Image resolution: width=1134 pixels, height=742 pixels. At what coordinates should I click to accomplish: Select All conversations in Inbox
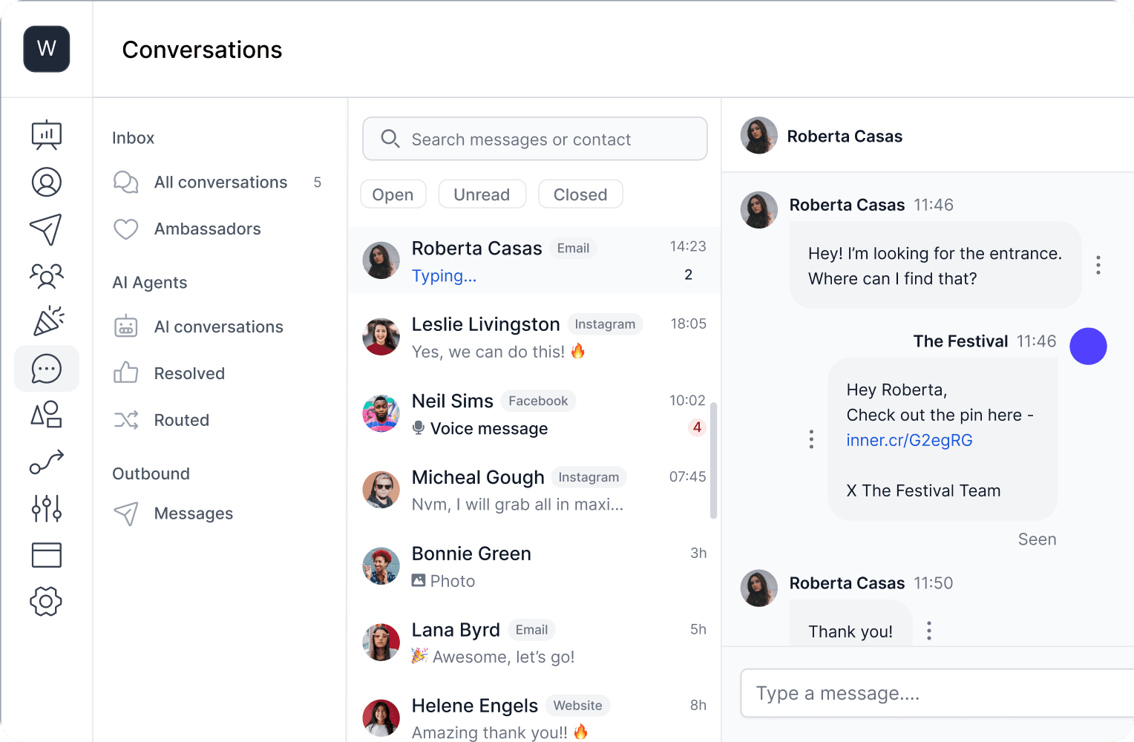point(220,183)
